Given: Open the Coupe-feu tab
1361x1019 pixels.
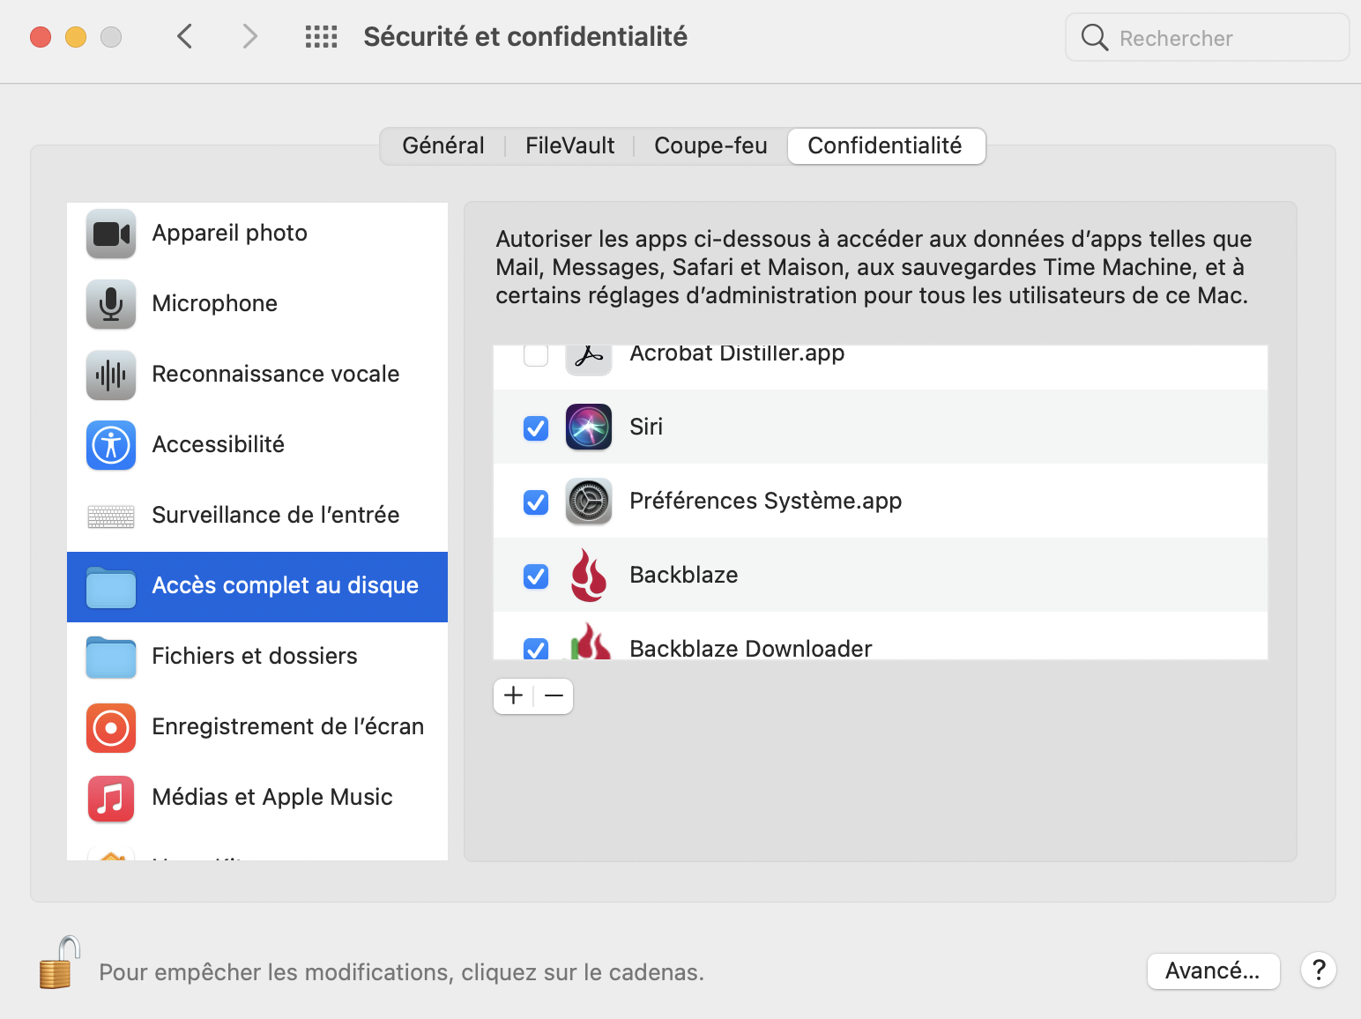Looking at the screenshot, I should (x=710, y=146).
